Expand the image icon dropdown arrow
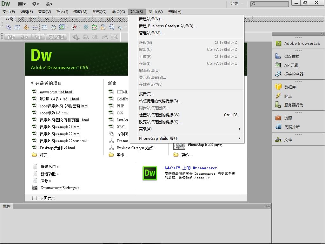325x244 pixels. click(67, 27)
